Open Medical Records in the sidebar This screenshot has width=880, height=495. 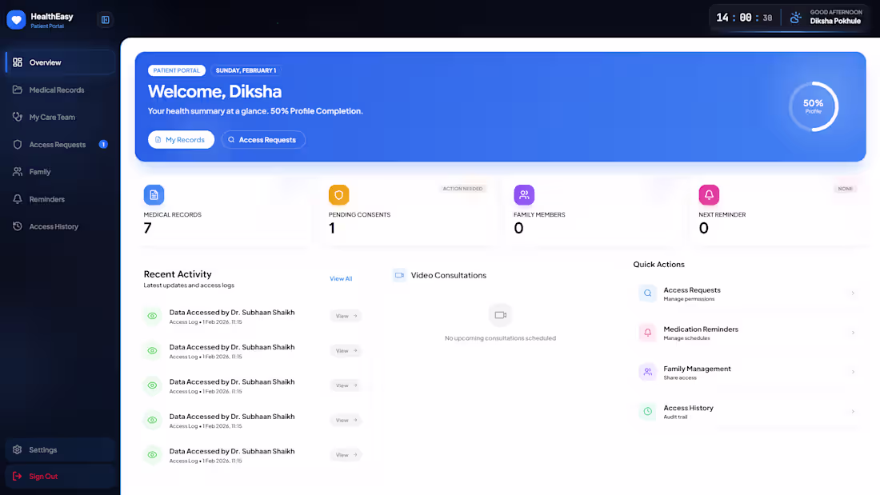[61, 90]
